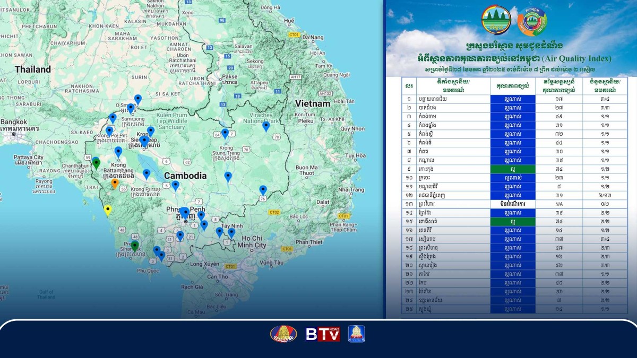Select the Long Xuyên label
This screenshot has width=637, height=358.
click(205, 264)
